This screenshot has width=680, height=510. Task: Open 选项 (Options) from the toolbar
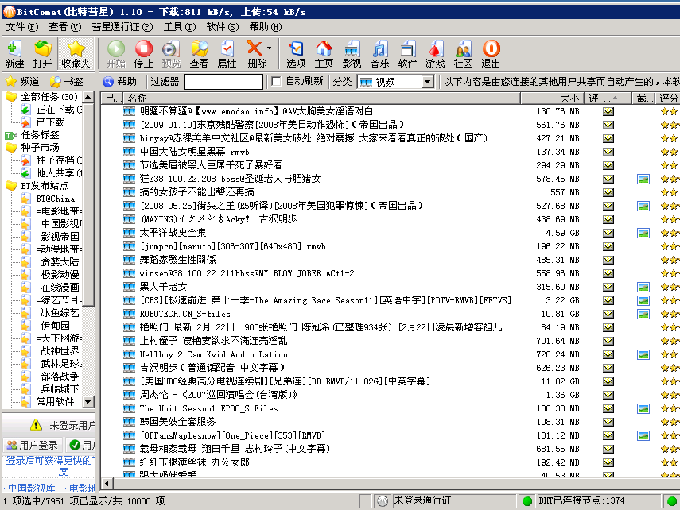[296, 54]
